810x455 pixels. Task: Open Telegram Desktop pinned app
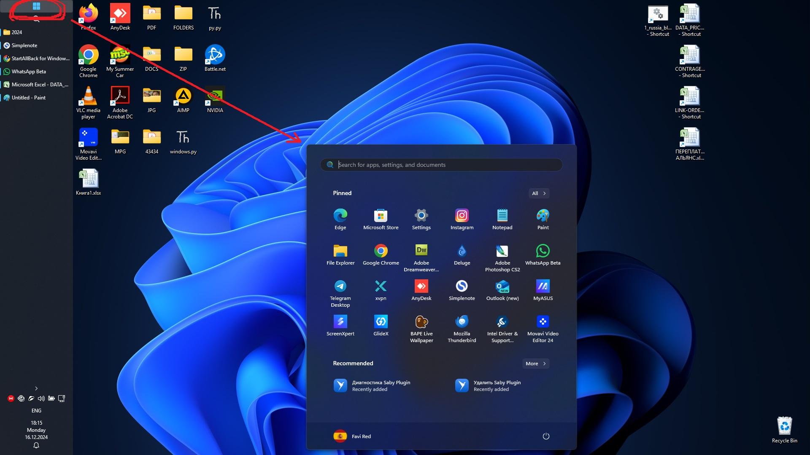340,293
